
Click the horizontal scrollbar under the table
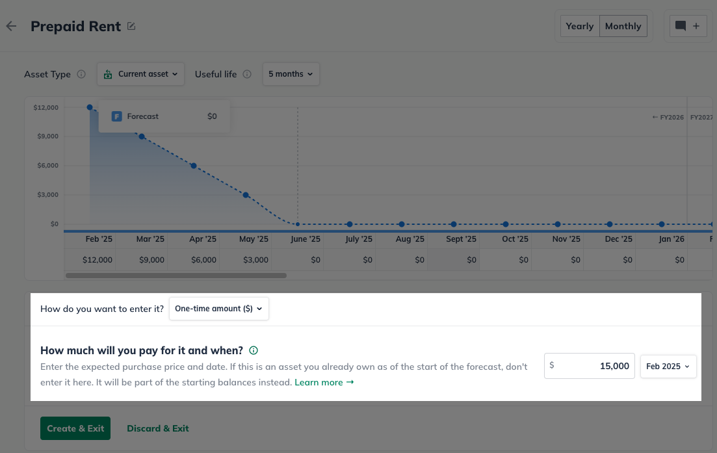coord(176,276)
